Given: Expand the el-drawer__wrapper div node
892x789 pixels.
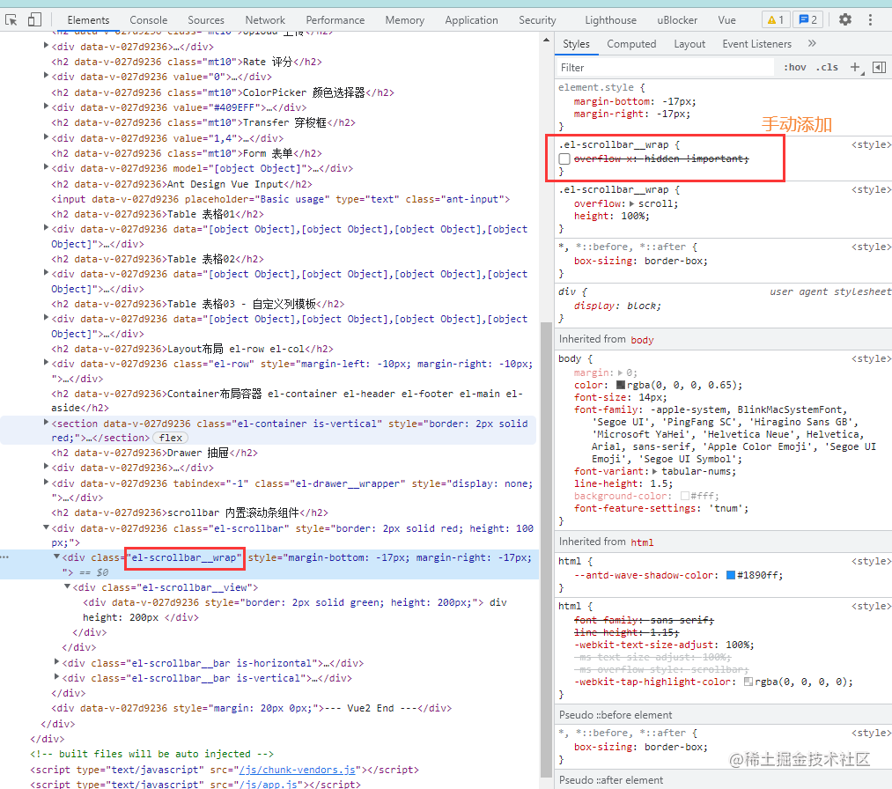Looking at the screenshot, I should 46,481.
